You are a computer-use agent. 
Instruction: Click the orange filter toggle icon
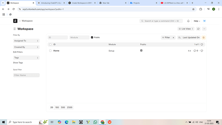point(203,38)
